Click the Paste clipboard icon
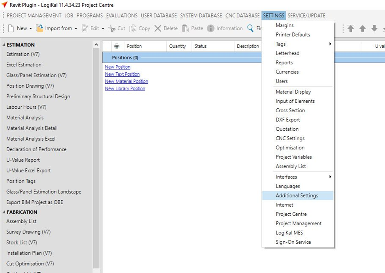Screen dimensions: 385x273 point(185,28)
